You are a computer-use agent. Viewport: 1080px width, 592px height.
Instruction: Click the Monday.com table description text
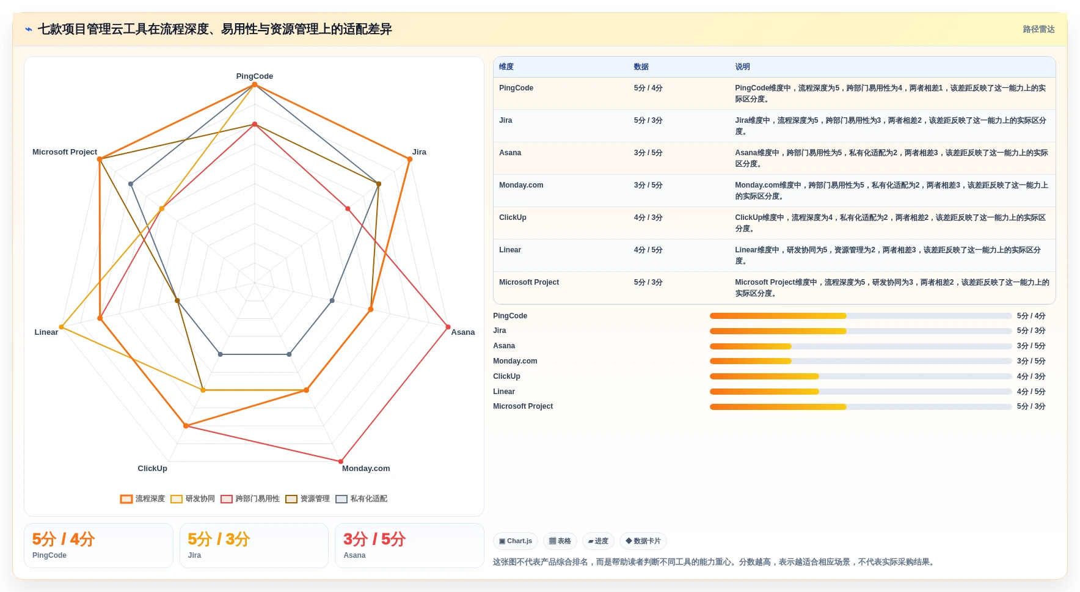click(x=892, y=191)
